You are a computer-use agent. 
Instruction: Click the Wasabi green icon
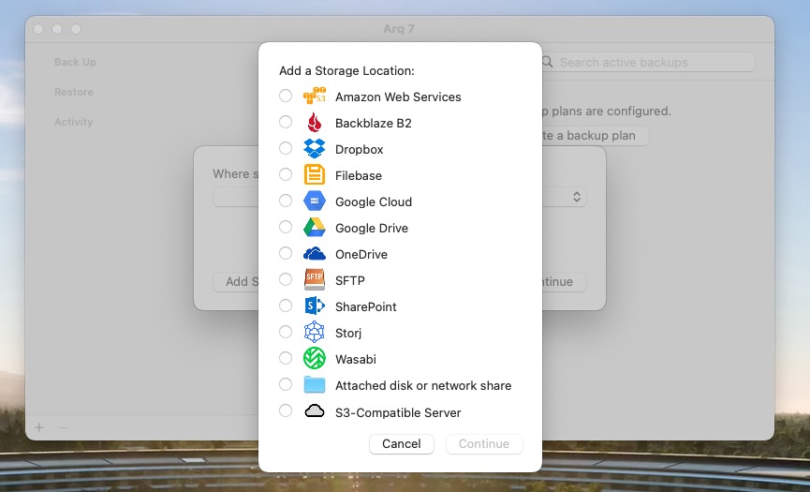pos(315,358)
